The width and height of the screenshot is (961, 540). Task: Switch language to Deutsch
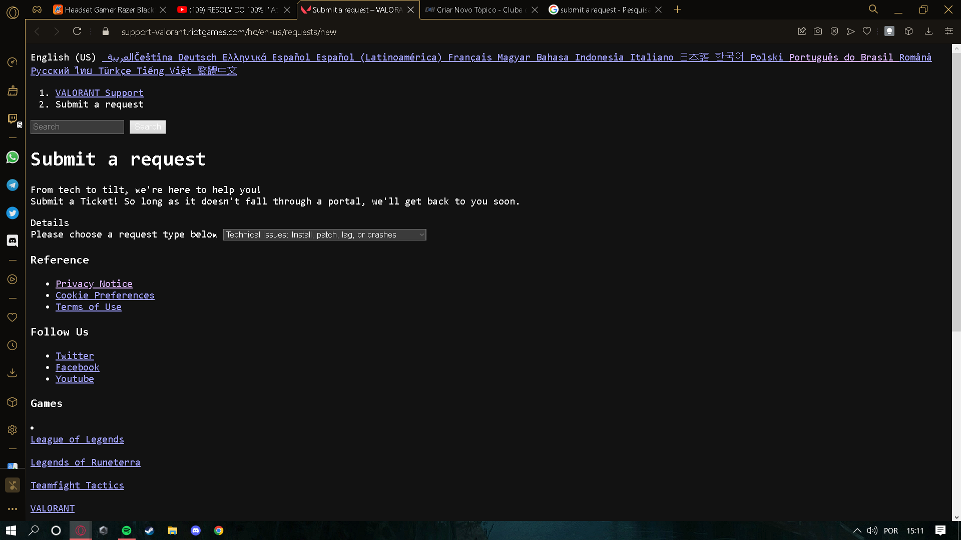point(197,57)
